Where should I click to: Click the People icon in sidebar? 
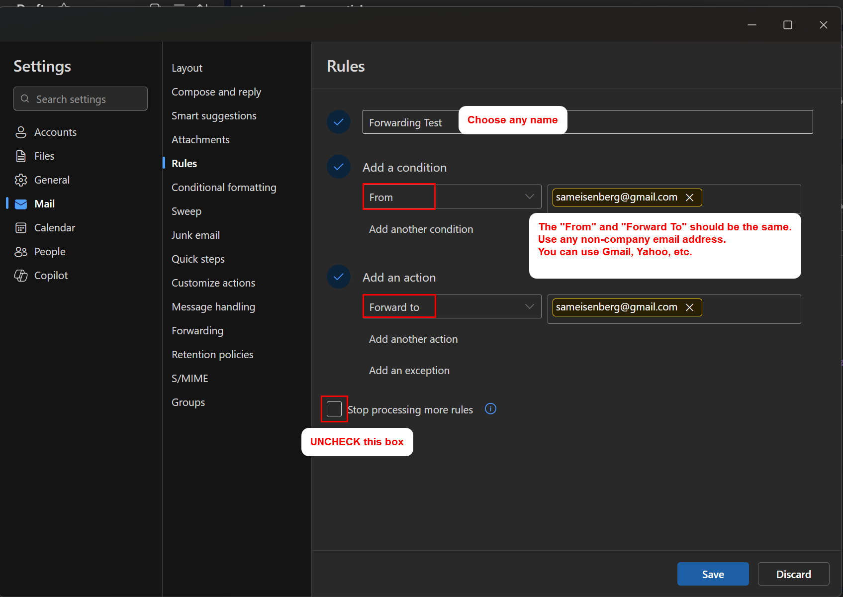(x=21, y=252)
